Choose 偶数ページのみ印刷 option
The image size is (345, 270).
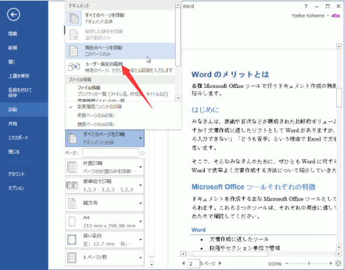[x=95, y=124]
